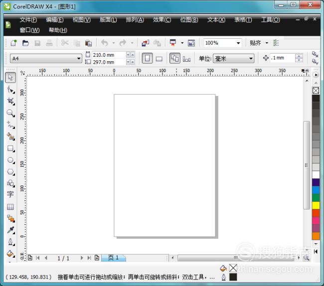This screenshot has width=324, height=286.
Task: Select the Eyedropper tool
Action: point(10,230)
